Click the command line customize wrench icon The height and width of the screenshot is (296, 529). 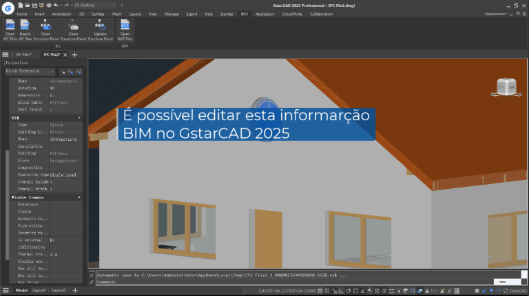click(92, 282)
